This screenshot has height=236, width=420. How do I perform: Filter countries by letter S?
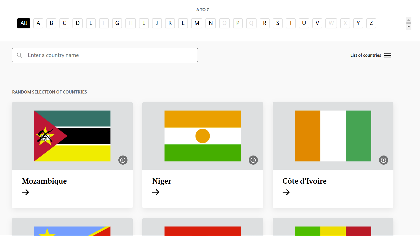[x=278, y=23]
